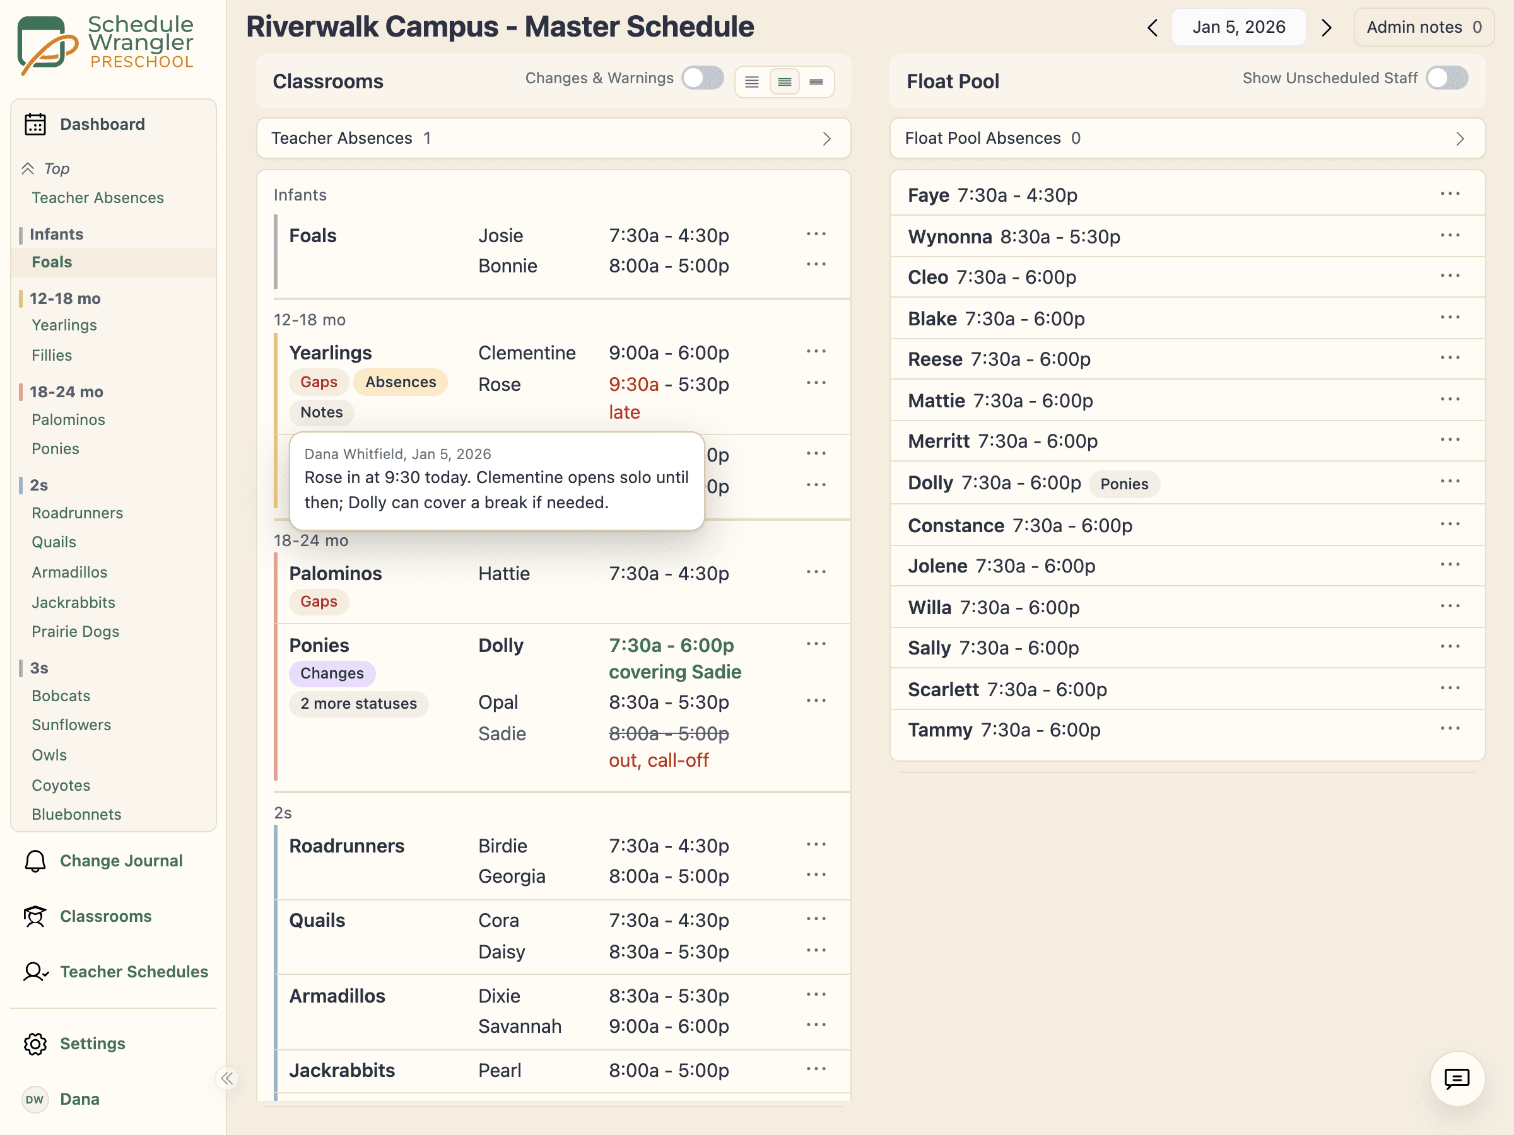The width and height of the screenshot is (1514, 1135).
Task: Toggle the Changes & Warnings switch
Action: tap(703, 78)
